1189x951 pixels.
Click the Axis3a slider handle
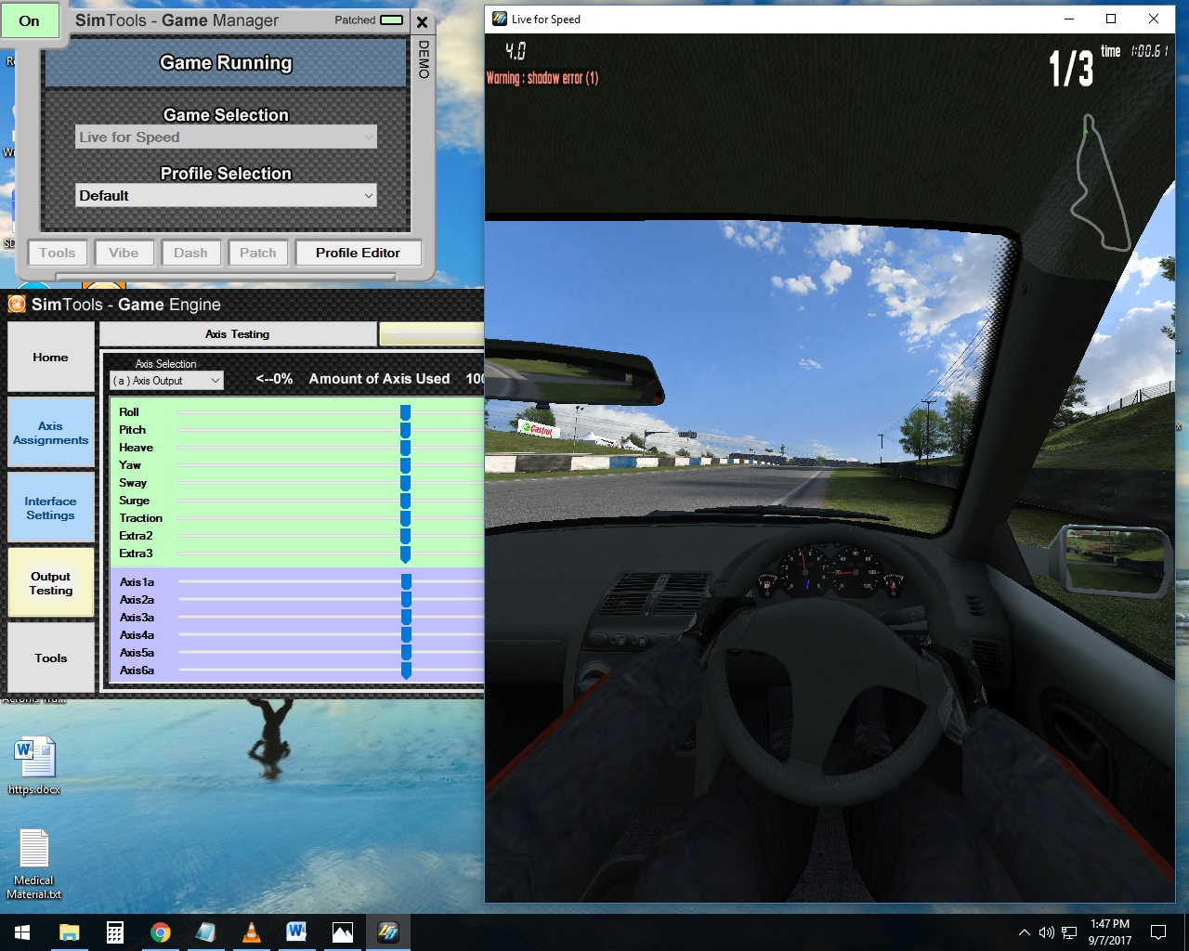pos(406,618)
